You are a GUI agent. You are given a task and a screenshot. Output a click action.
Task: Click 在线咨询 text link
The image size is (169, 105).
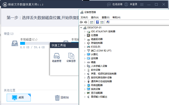[x=117, y=4]
